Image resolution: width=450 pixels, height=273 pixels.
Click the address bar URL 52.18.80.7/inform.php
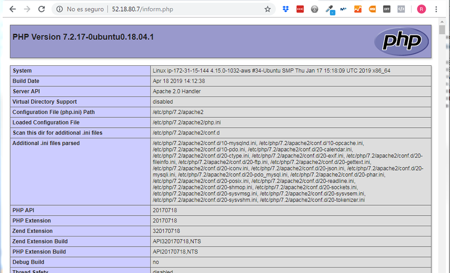pos(142,9)
